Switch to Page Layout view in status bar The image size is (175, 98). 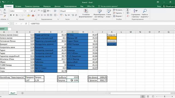(x=148, y=96)
